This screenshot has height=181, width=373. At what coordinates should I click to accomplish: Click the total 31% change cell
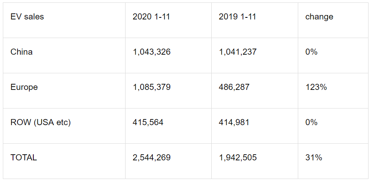314,158
